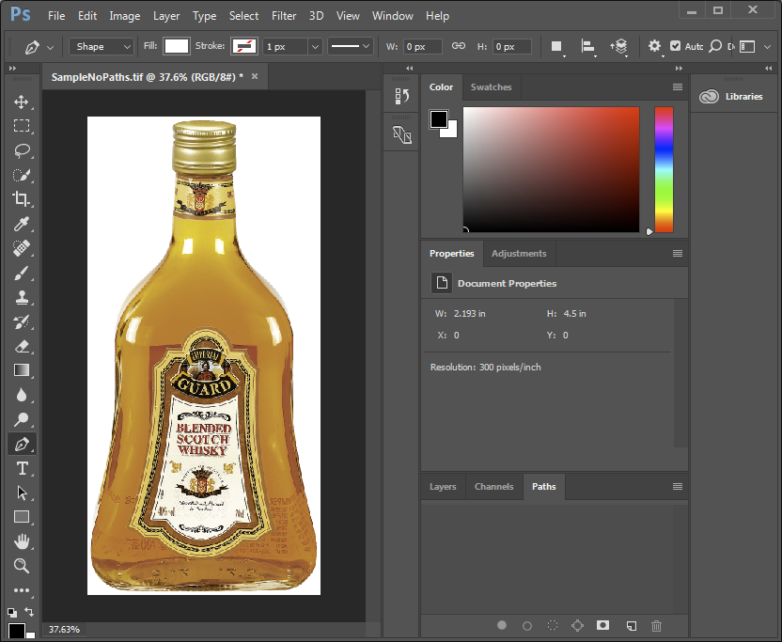Select the Pen tool in toolbox
The image size is (782, 642).
point(22,444)
